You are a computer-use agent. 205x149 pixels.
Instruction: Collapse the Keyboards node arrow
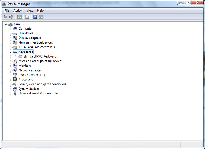[x=11, y=52]
